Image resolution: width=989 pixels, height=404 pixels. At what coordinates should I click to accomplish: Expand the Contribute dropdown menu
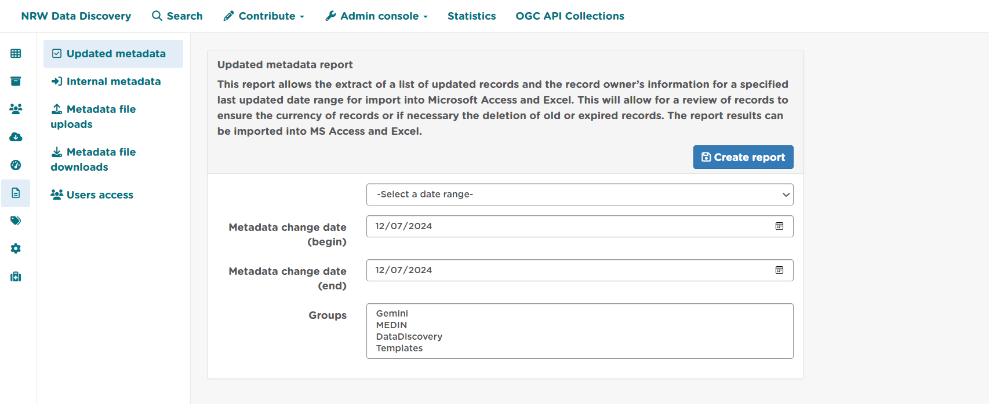tap(264, 16)
